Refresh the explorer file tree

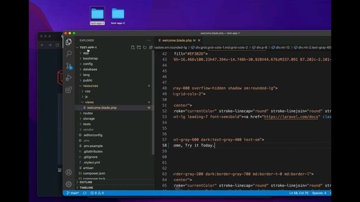point(145,47)
